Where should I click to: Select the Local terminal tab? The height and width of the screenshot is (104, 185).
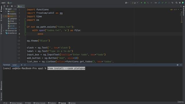click(x=14, y=65)
